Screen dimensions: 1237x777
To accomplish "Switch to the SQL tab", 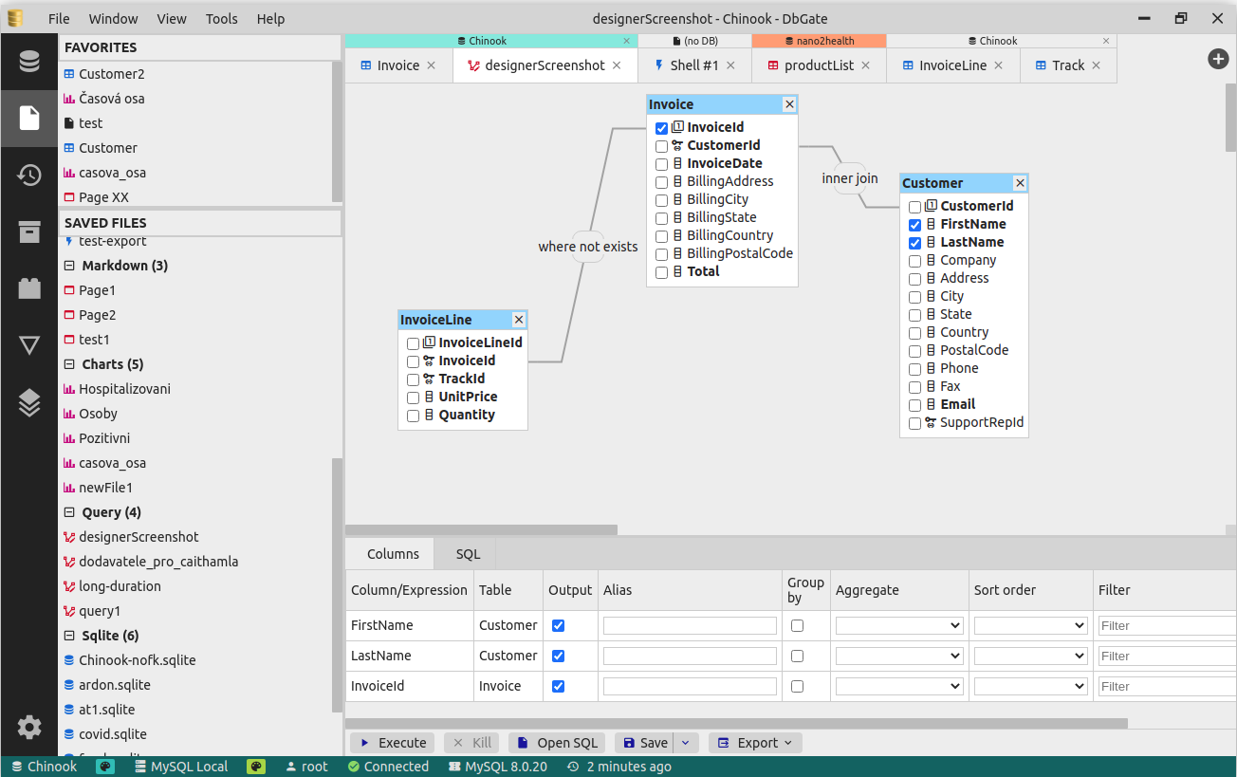I will pos(468,554).
